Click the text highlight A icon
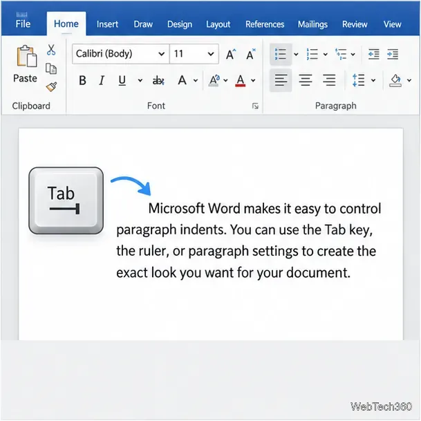 point(214,81)
